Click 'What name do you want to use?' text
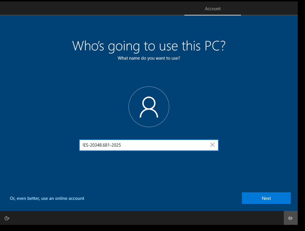305x231 pixels. pos(149,58)
